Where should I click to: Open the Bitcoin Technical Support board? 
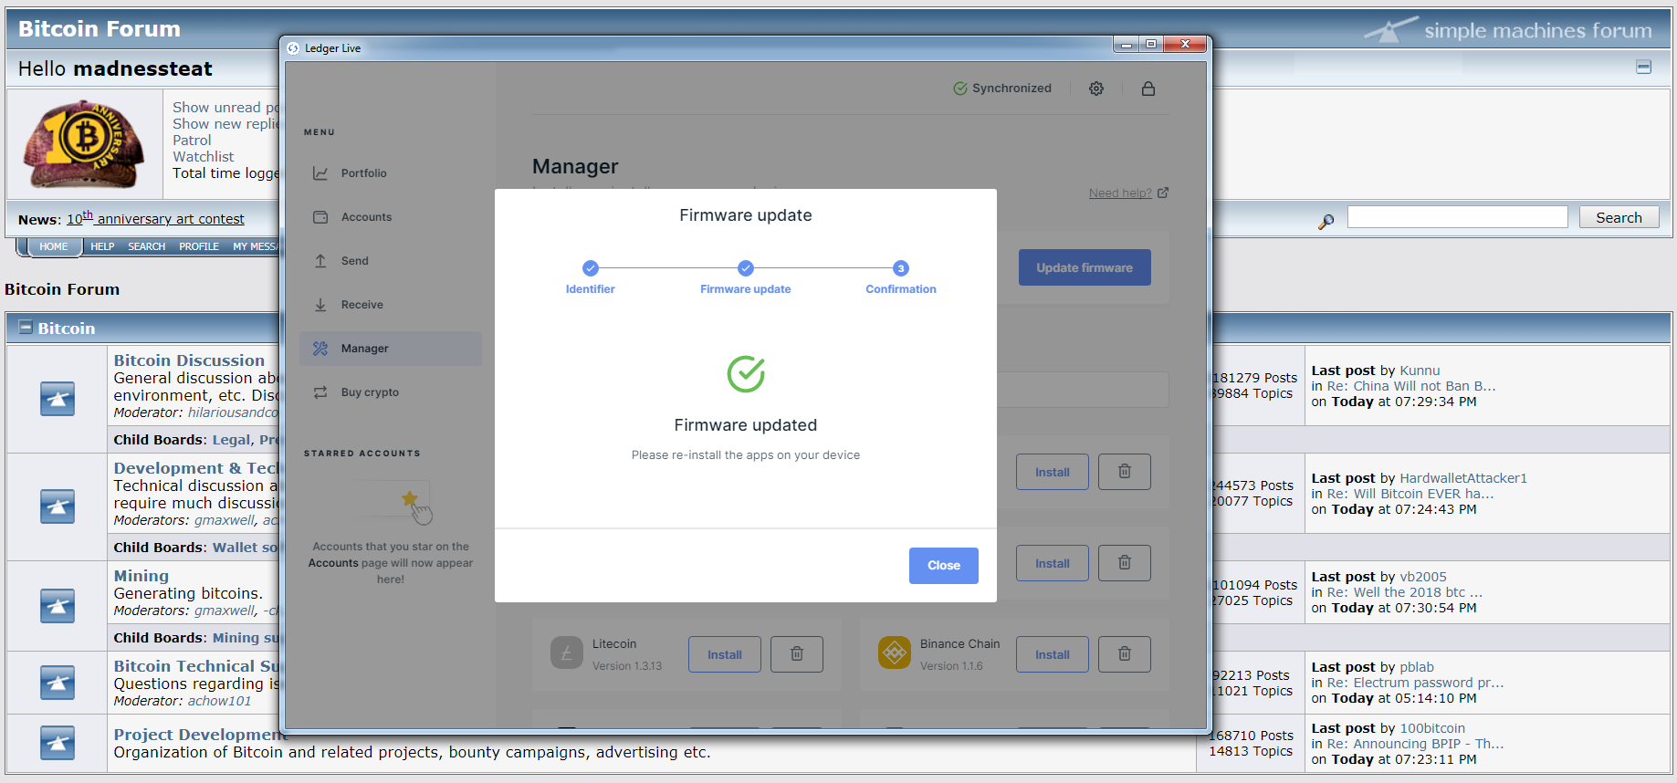195,666
